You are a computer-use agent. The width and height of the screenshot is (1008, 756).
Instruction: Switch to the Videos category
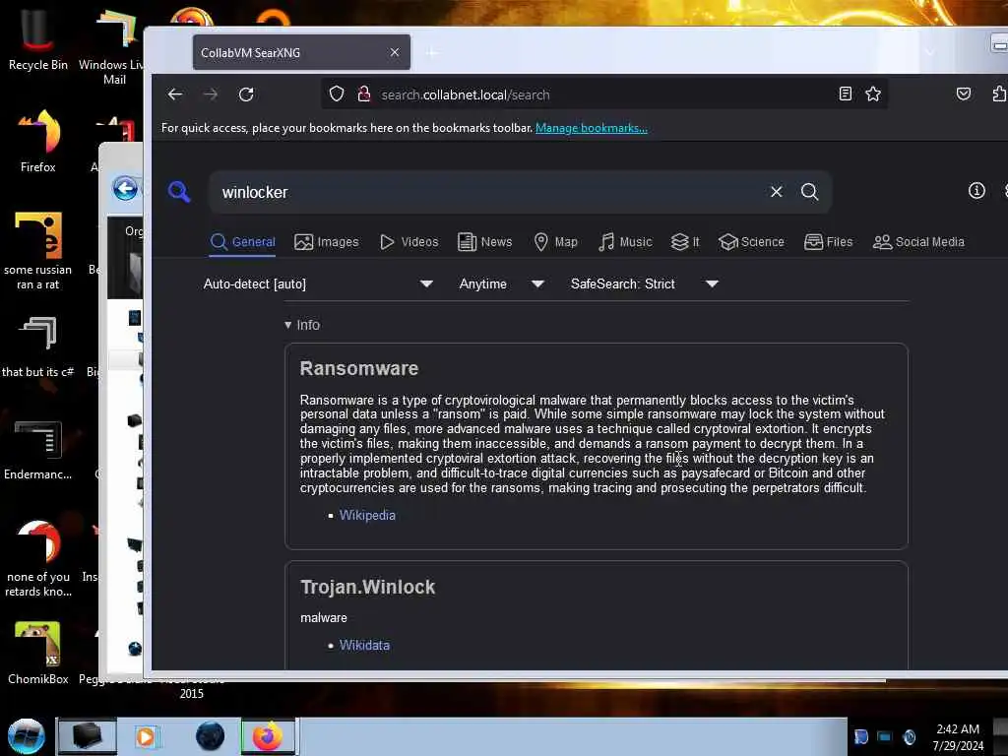[409, 242]
